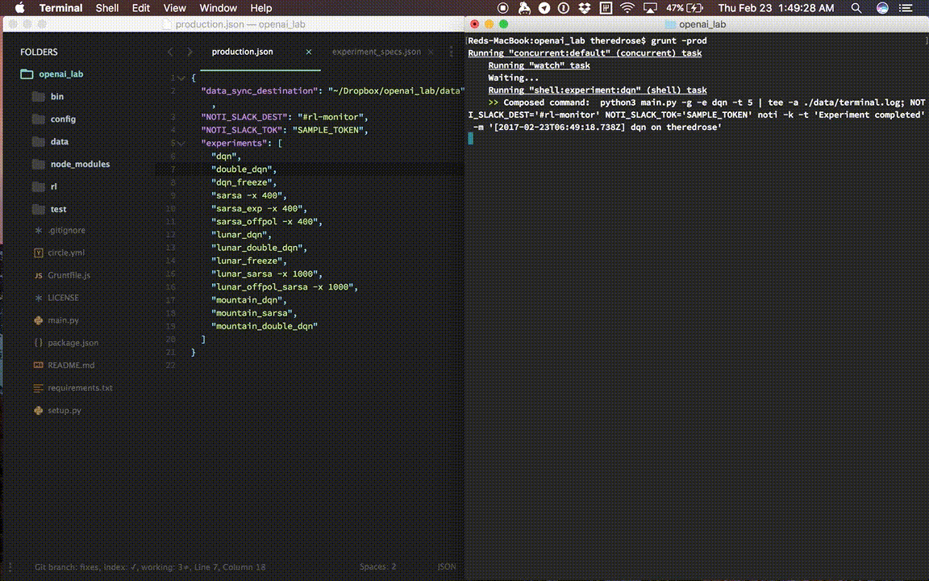Switch to the experiment_specs.json tab
Image resolution: width=929 pixels, height=581 pixels.
coord(377,52)
